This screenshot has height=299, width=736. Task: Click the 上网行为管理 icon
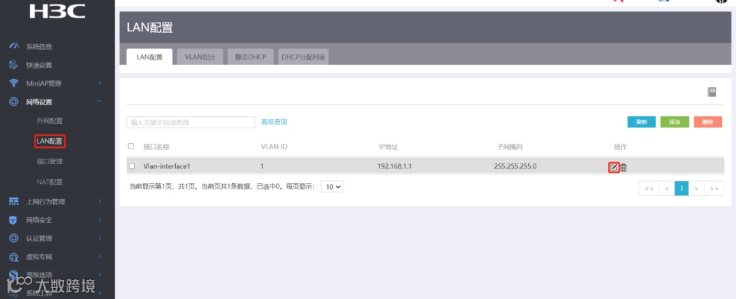[14, 202]
